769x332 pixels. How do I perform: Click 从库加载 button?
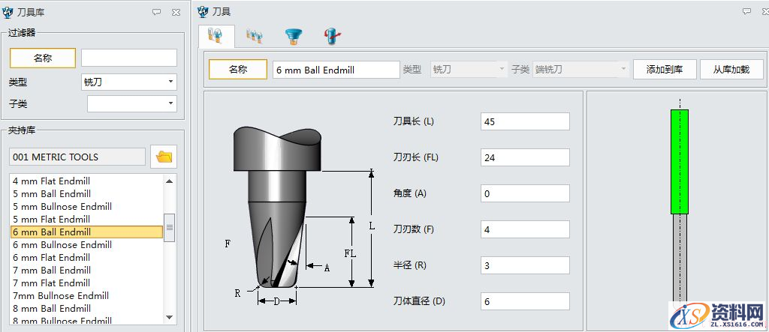pyautogui.click(x=731, y=69)
